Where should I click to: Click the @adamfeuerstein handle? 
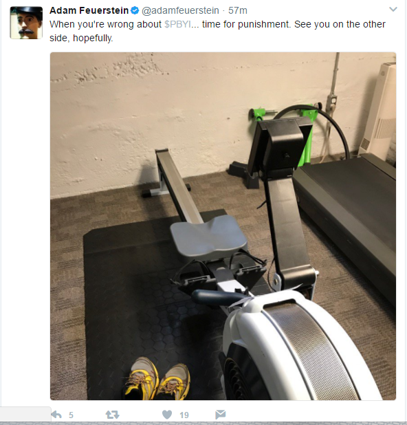pyautogui.click(x=180, y=10)
